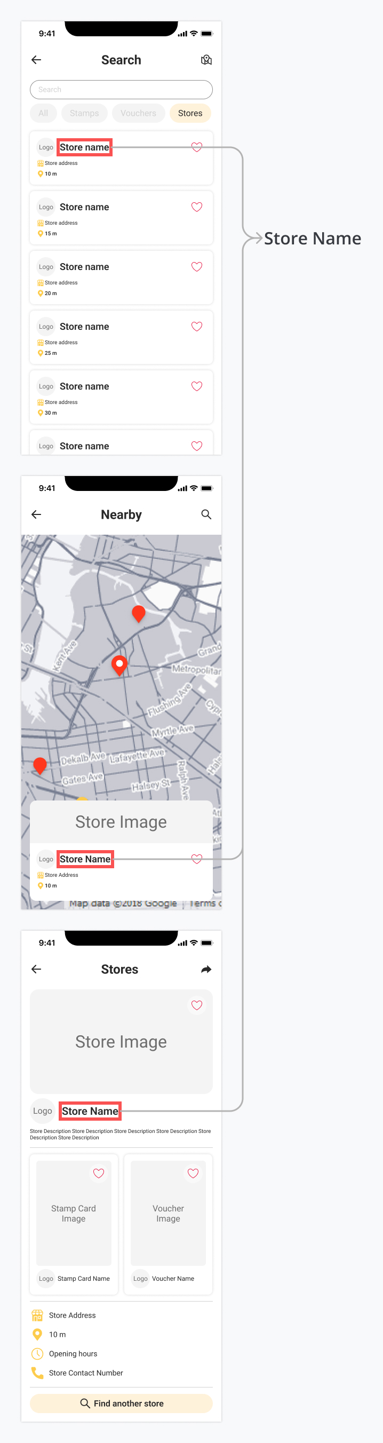Click the search magnifier on Nearby screen
This screenshot has height=1443, width=383.
pyautogui.click(x=206, y=514)
